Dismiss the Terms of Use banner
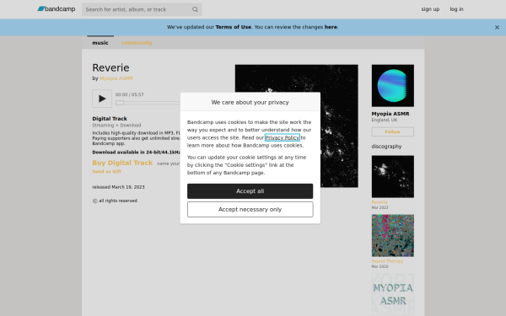The width and height of the screenshot is (506, 316). [497, 28]
